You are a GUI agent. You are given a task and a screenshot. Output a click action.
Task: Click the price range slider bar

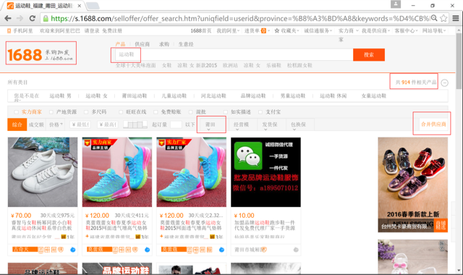coord(135,124)
